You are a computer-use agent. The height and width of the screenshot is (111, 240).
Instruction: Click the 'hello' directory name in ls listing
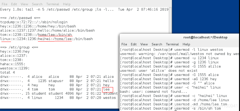coord(108,81)
